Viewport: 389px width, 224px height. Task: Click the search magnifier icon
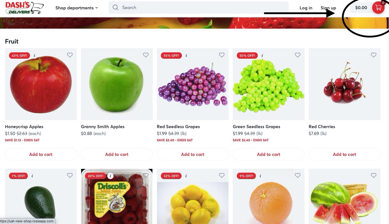(116, 7)
